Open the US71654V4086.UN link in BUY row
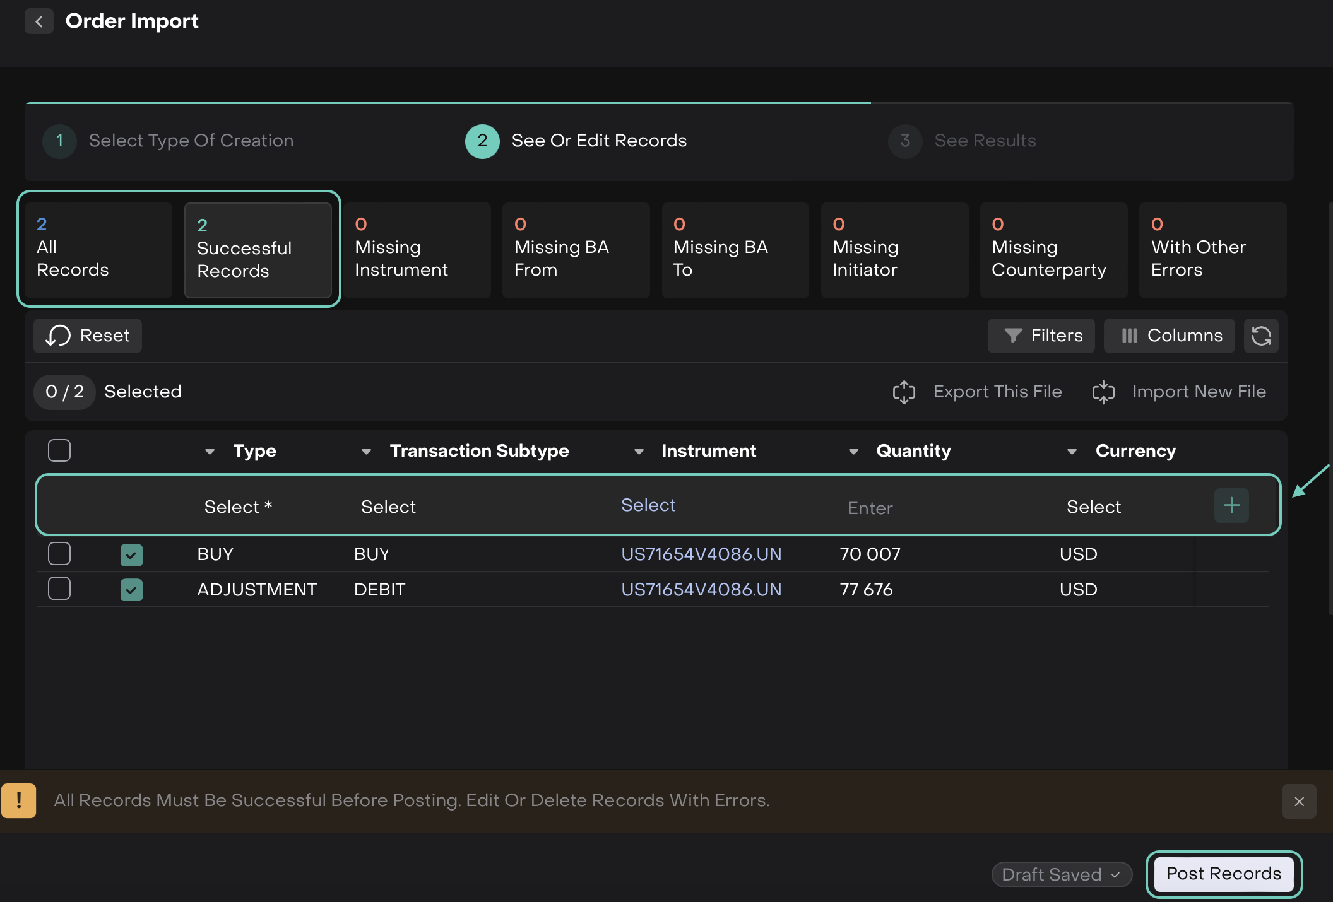 coord(701,554)
